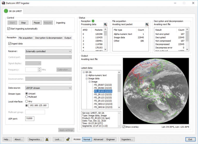Click the GK-2A UHRIT green satellite icon
Image resolution: width=198 pixels, height=144 pixels.
click(x=6, y=11)
